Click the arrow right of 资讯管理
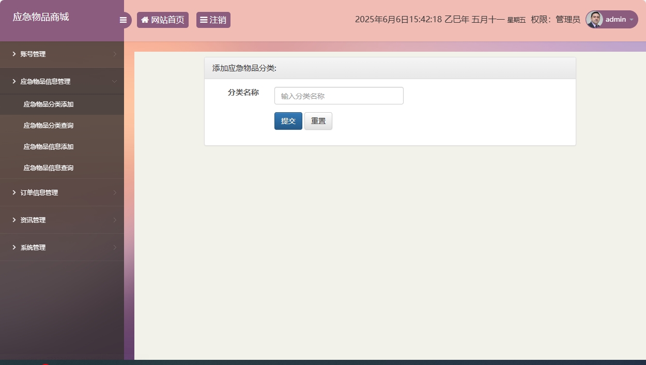The width and height of the screenshot is (646, 365). click(x=115, y=220)
